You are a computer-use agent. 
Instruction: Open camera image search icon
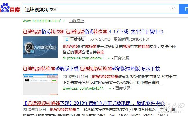click(x=173, y=9)
